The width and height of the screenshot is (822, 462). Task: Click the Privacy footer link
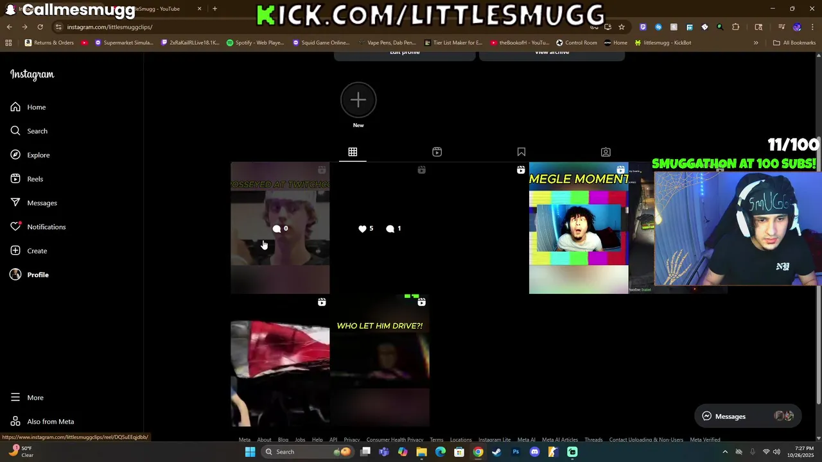[x=352, y=440]
